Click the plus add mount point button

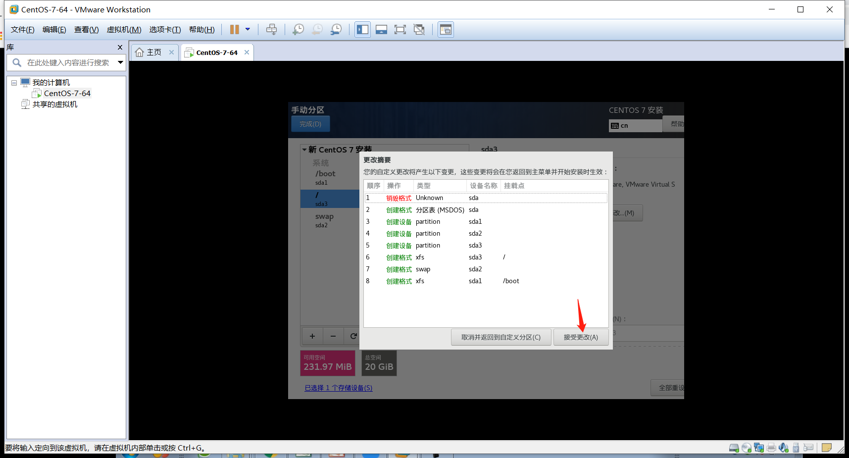(x=312, y=336)
